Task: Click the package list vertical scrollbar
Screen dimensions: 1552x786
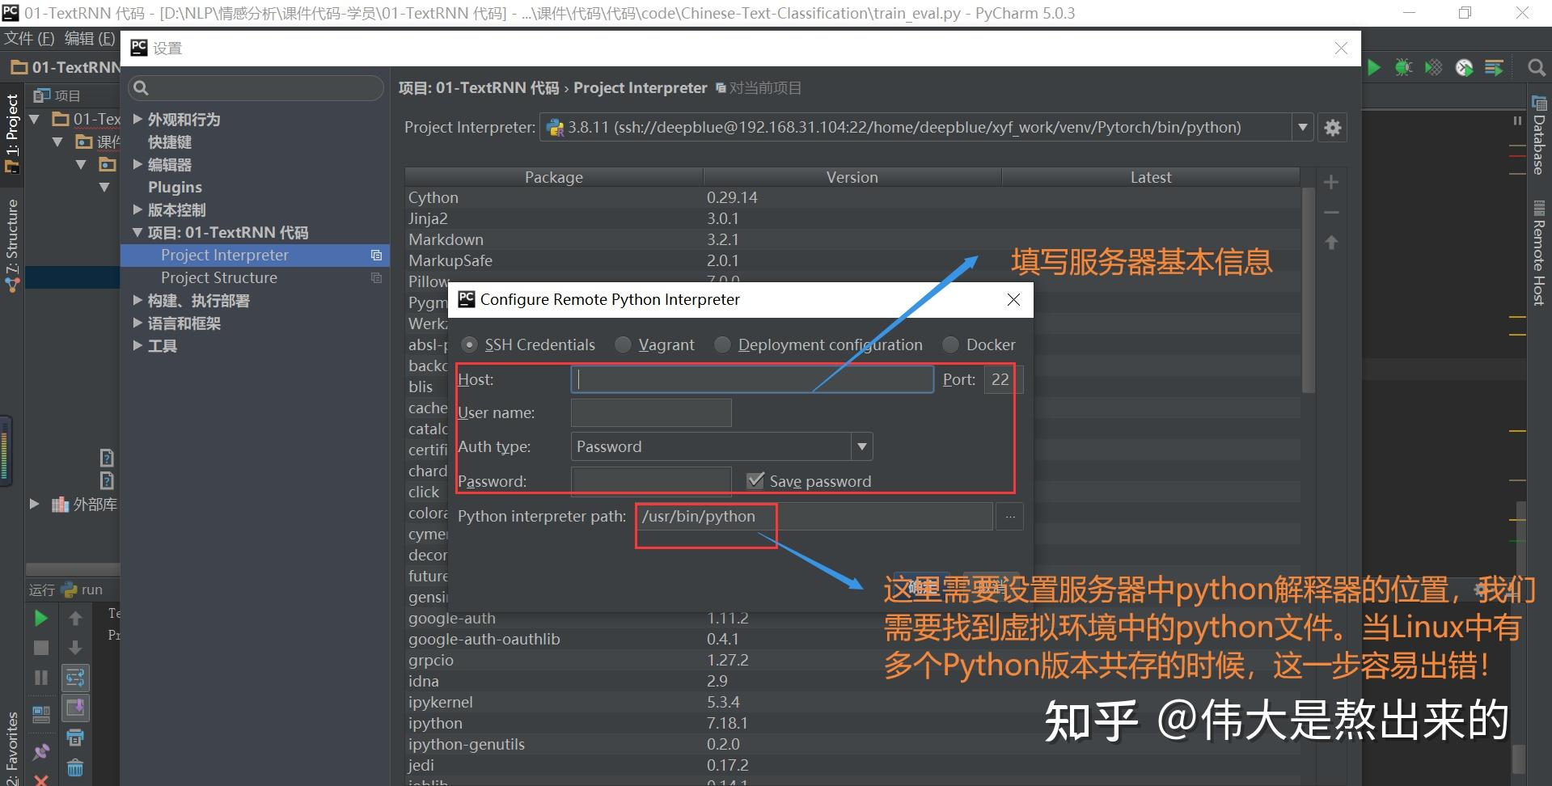Action: pyautogui.click(x=1308, y=291)
